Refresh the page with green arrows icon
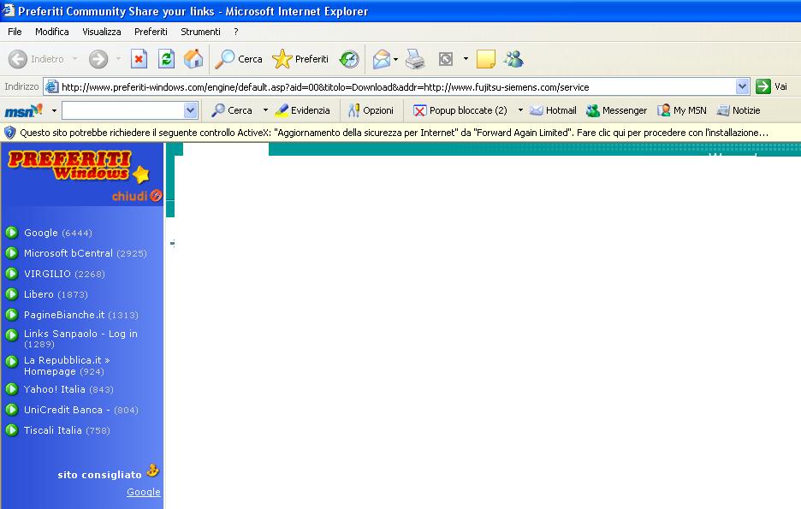The image size is (801, 509). coord(166,59)
